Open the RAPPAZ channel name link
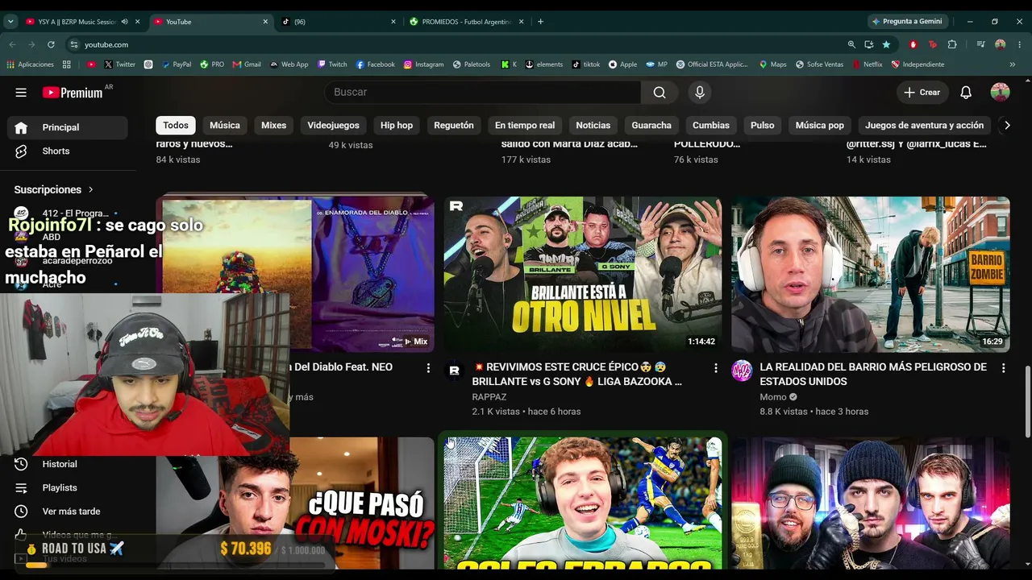1032x580 pixels. click(489, 397)
